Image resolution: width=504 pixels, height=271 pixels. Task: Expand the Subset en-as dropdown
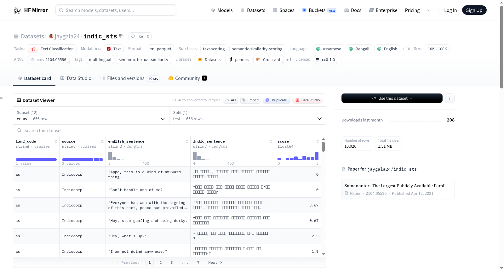tap(91, 116)
